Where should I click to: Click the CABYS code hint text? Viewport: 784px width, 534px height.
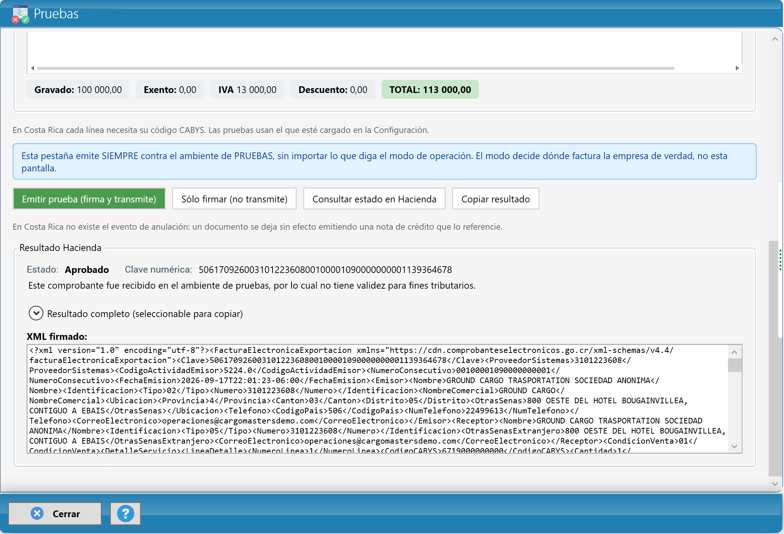coord(221,130)
